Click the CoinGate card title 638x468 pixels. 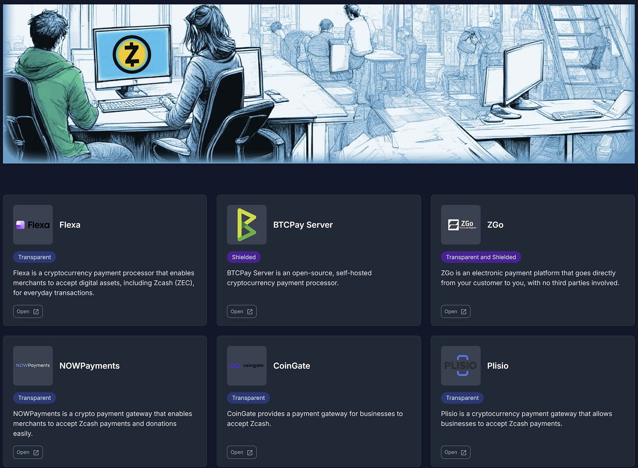click(x=292, y=365)
